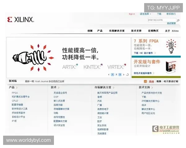Open the 视频 link in news bar

coord(159,81)
